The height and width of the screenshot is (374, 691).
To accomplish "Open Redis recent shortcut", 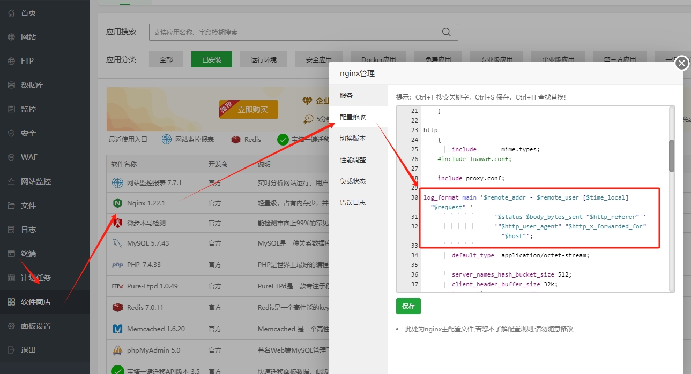I will (246, 139).
